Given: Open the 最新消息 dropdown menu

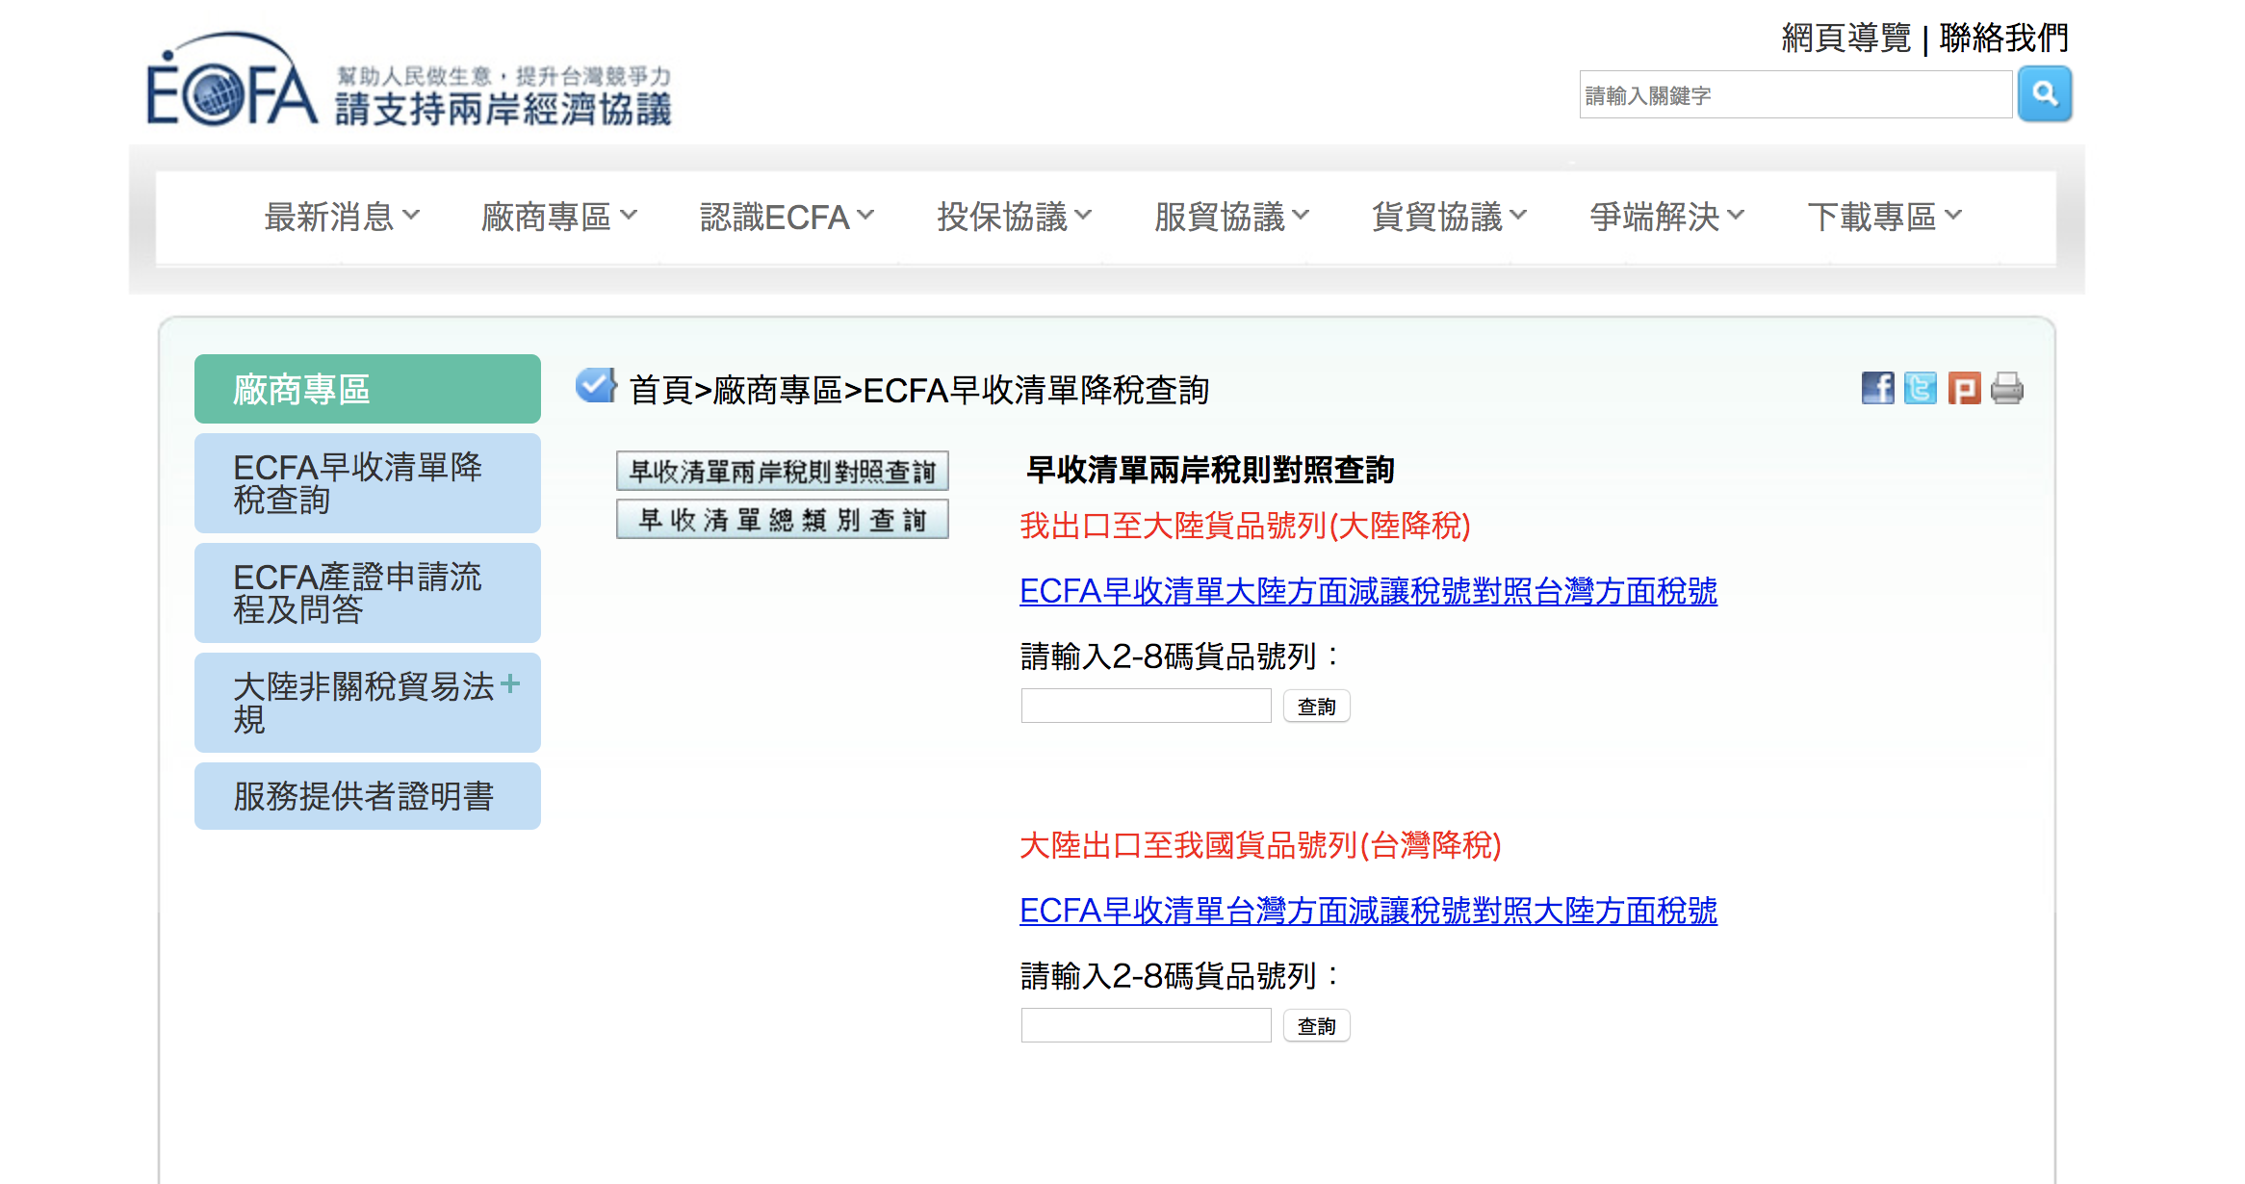Looking at the screenshot, I should point(342,217).
